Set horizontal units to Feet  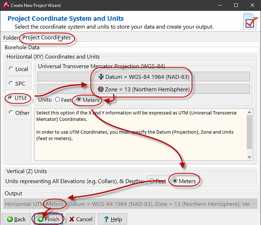coord(57,100)
